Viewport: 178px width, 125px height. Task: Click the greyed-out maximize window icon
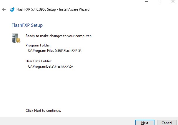tap(159, 1)
